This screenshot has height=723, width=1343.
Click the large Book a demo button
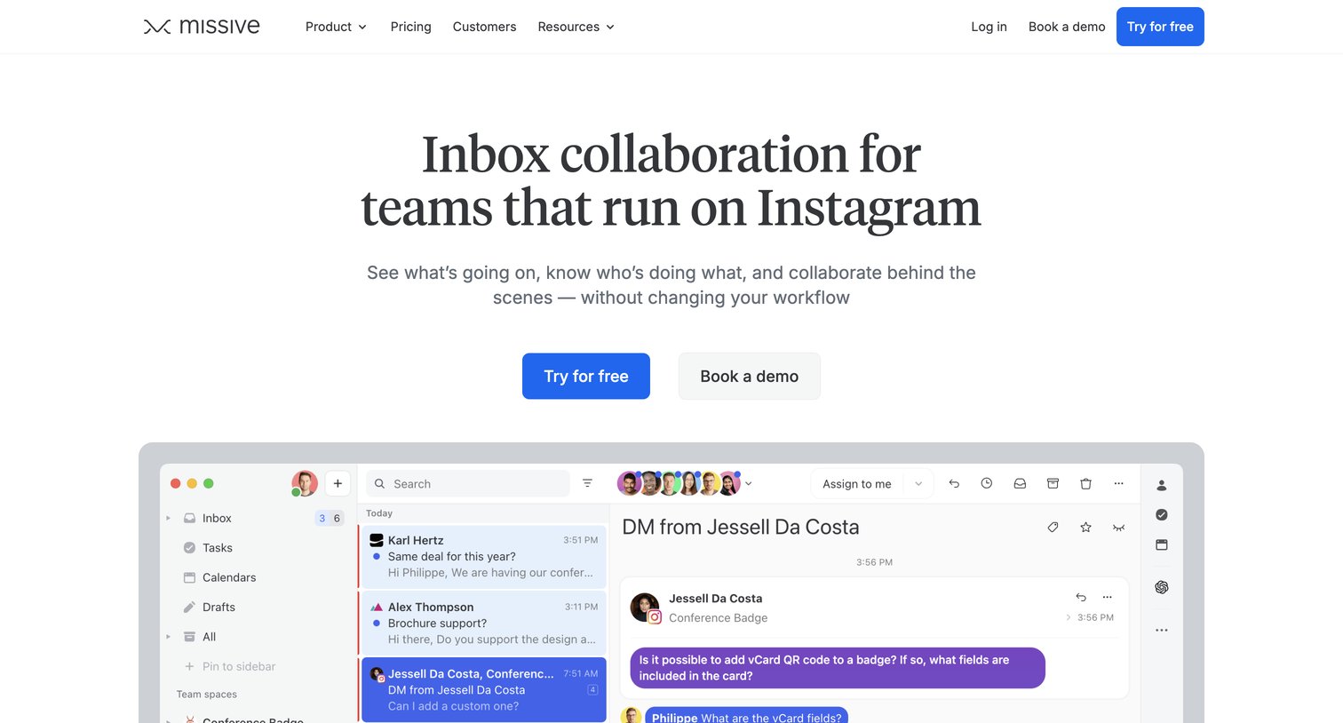(749, 376)
